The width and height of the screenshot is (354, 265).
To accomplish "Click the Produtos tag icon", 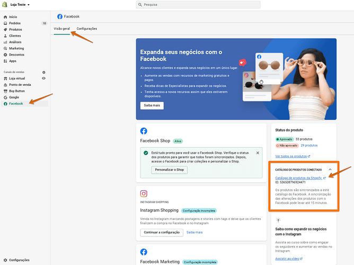I will pyautogui.click(x=5, y=30).
